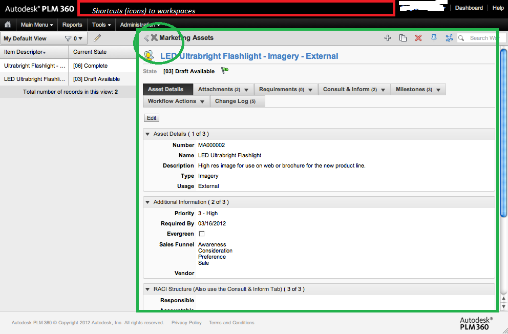Click the copy item icon

[403, 38]
